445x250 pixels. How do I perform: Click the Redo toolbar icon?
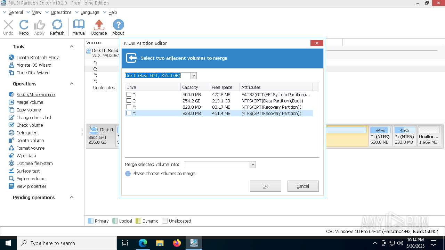(x=24, y=25)
